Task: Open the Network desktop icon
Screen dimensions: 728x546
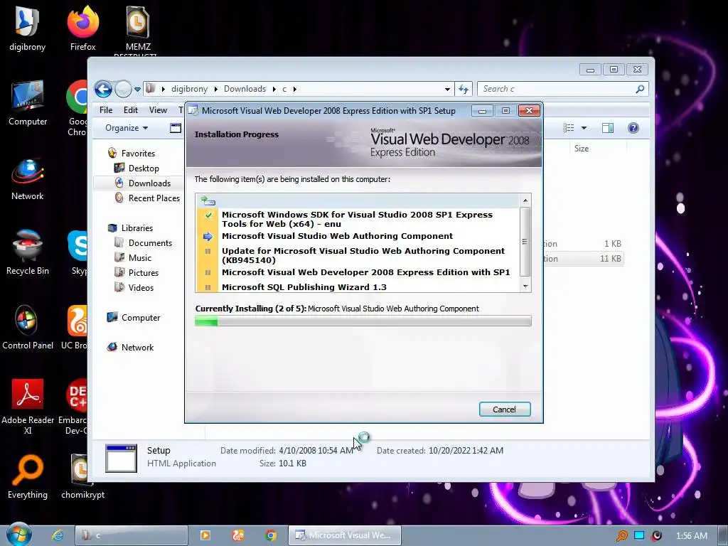Action: coord(28,178)
